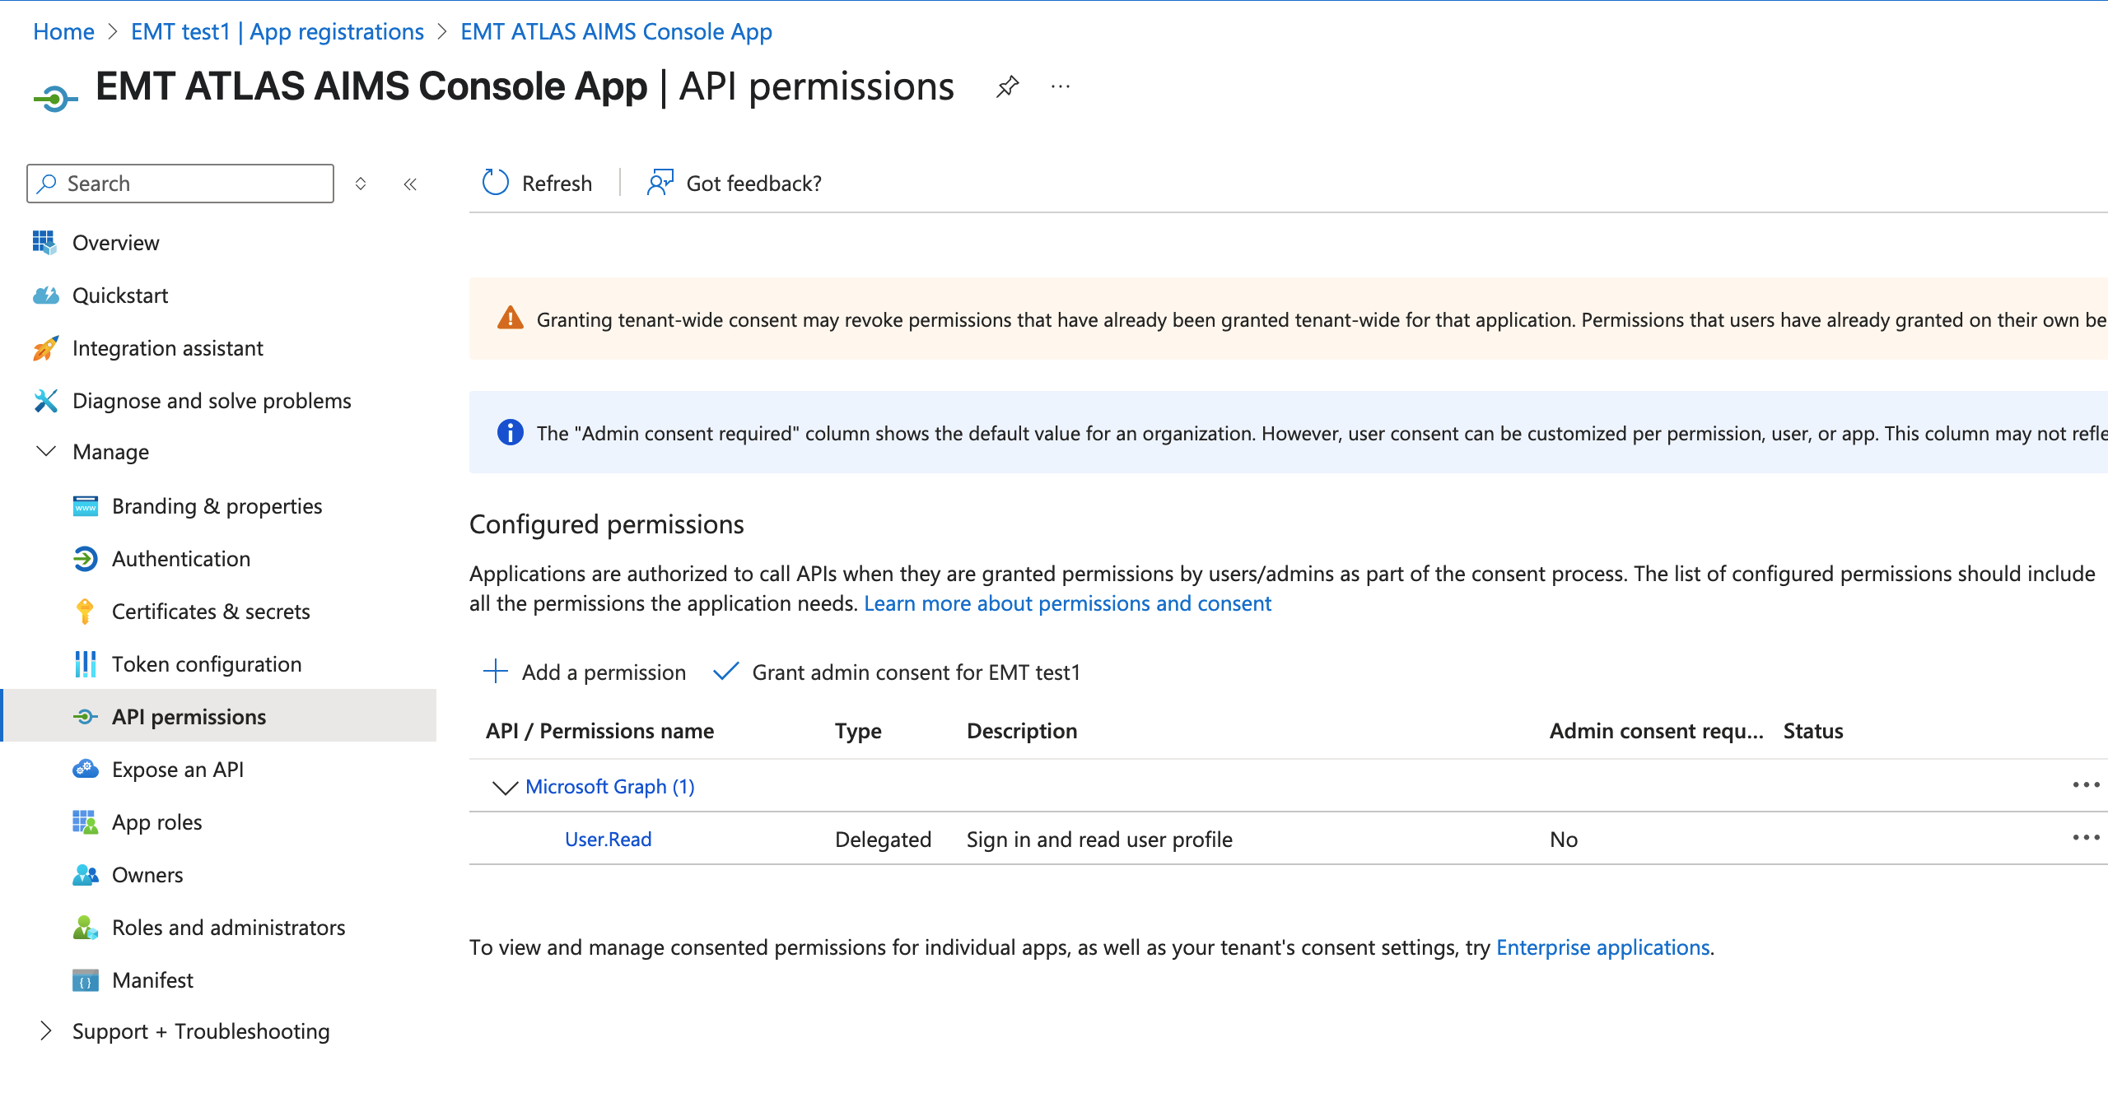Image resolution: width=2108 pixels, height=1098 pixels.
Task: Open the Owners page
Action: [147, 875]
